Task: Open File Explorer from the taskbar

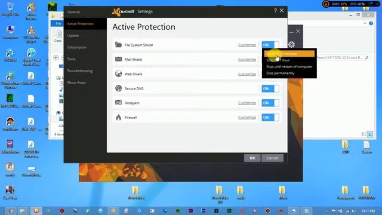Action: pyautogui.click(x=23, y=211)
